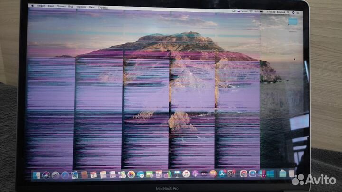Open Launchpad rocket icon in Dock
Screen dimensions: 342x192
56,175
